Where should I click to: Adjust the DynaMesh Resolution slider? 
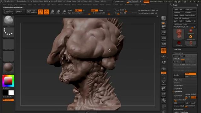tap(185, 100)
